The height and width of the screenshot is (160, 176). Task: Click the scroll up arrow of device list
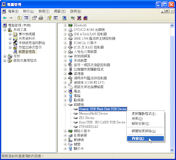coord(172,25)
